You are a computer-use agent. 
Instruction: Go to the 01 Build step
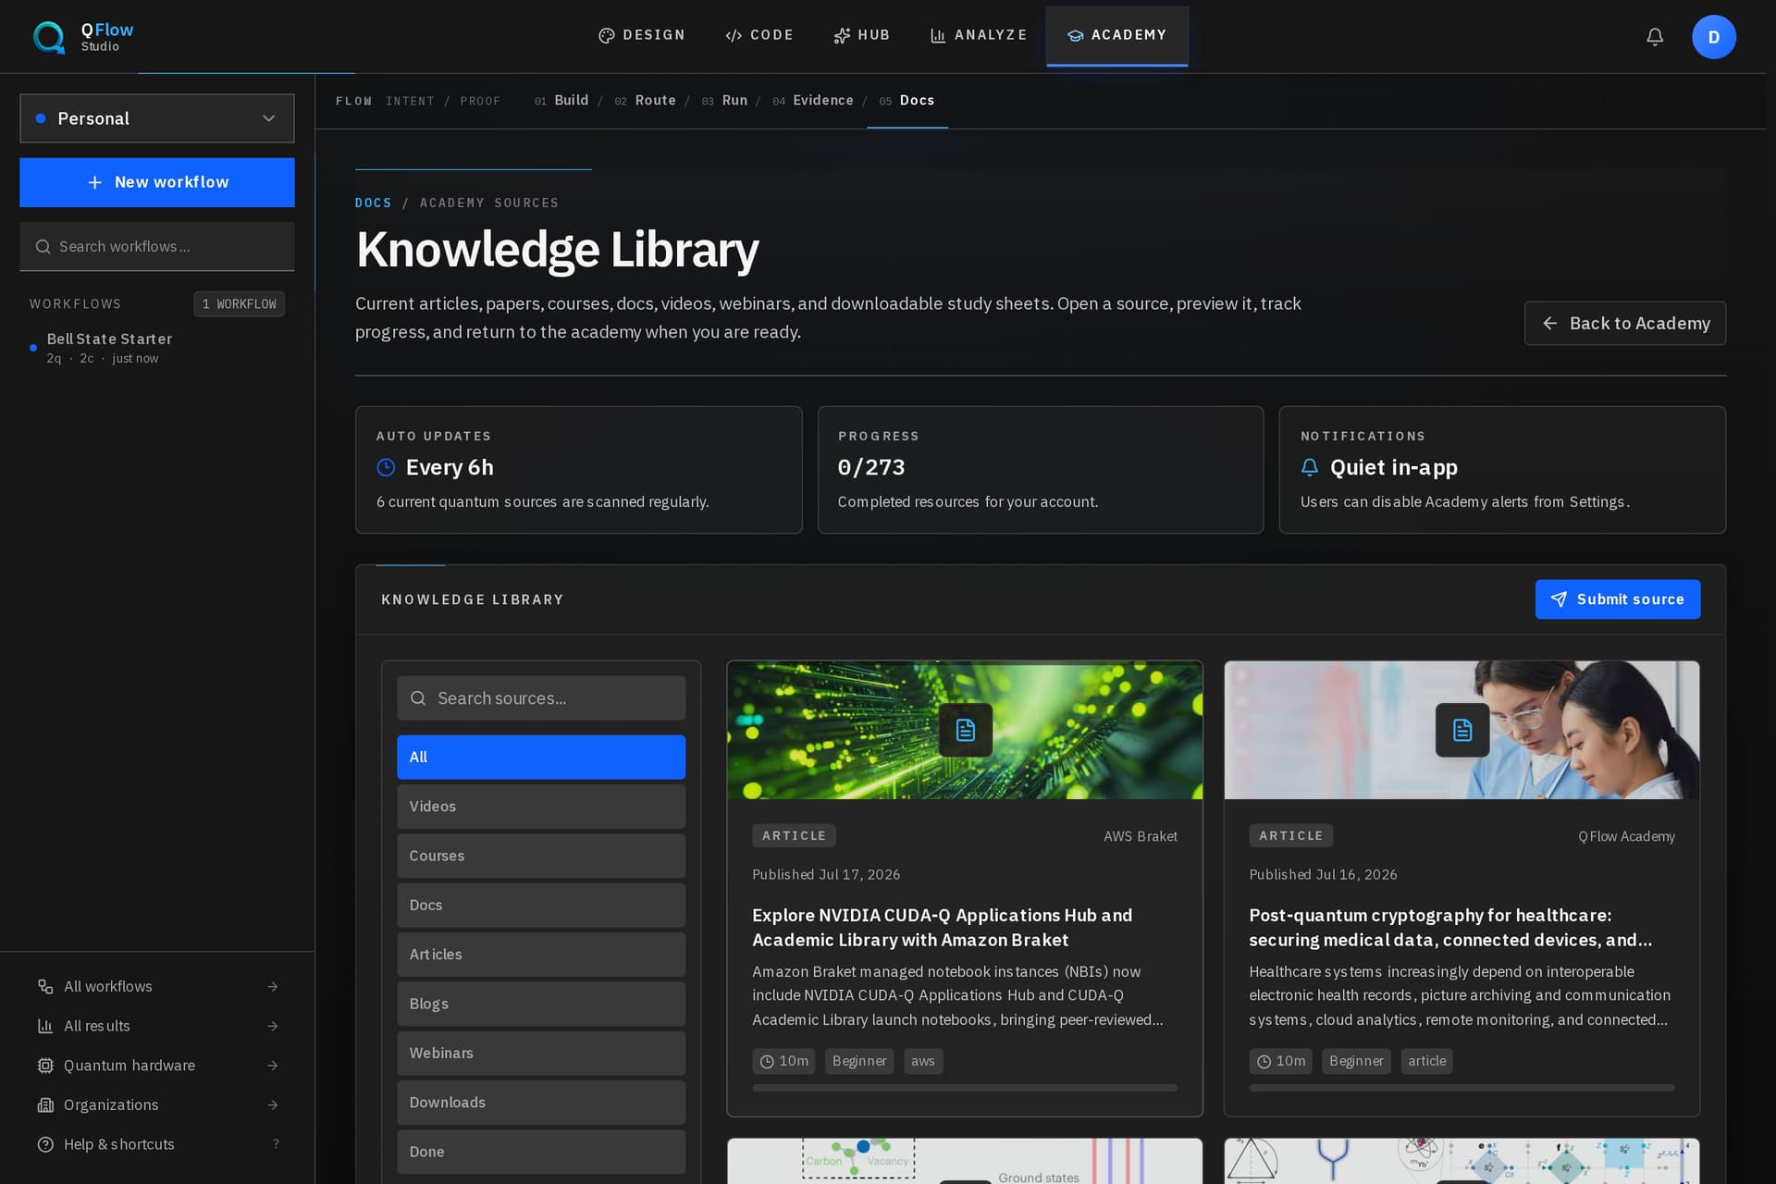tap(561, 101)
